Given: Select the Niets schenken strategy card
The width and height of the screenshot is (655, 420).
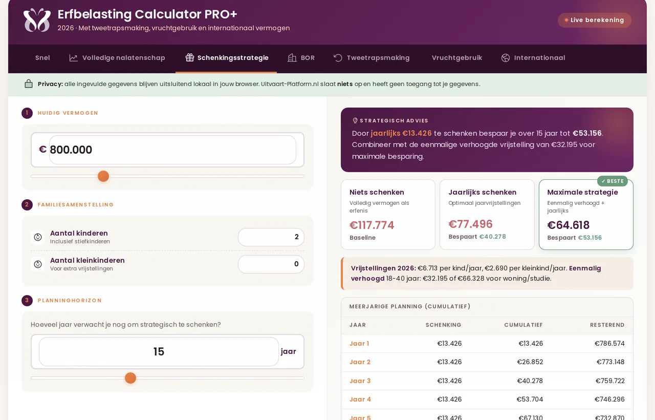Looking at the screenshot, I should 388,215.
